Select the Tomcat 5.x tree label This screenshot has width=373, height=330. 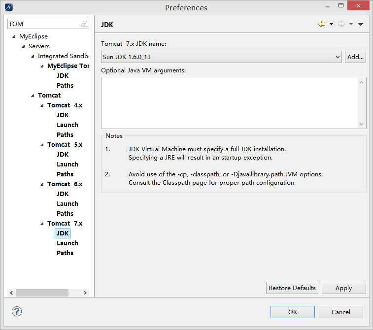pos(65,144)
